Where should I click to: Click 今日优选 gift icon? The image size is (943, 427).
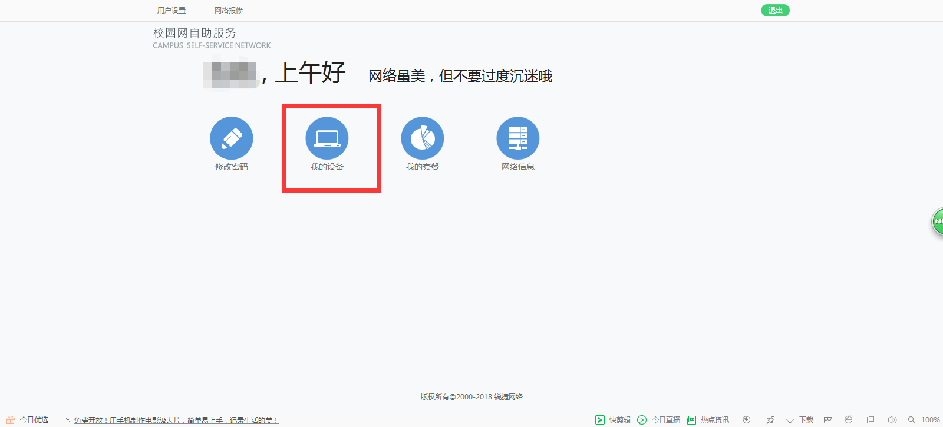point(10,420)
